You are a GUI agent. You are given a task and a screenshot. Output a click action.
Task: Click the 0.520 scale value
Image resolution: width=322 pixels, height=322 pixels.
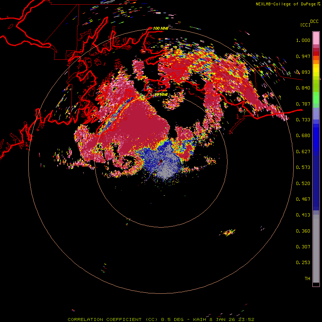(x=303, y=184)
